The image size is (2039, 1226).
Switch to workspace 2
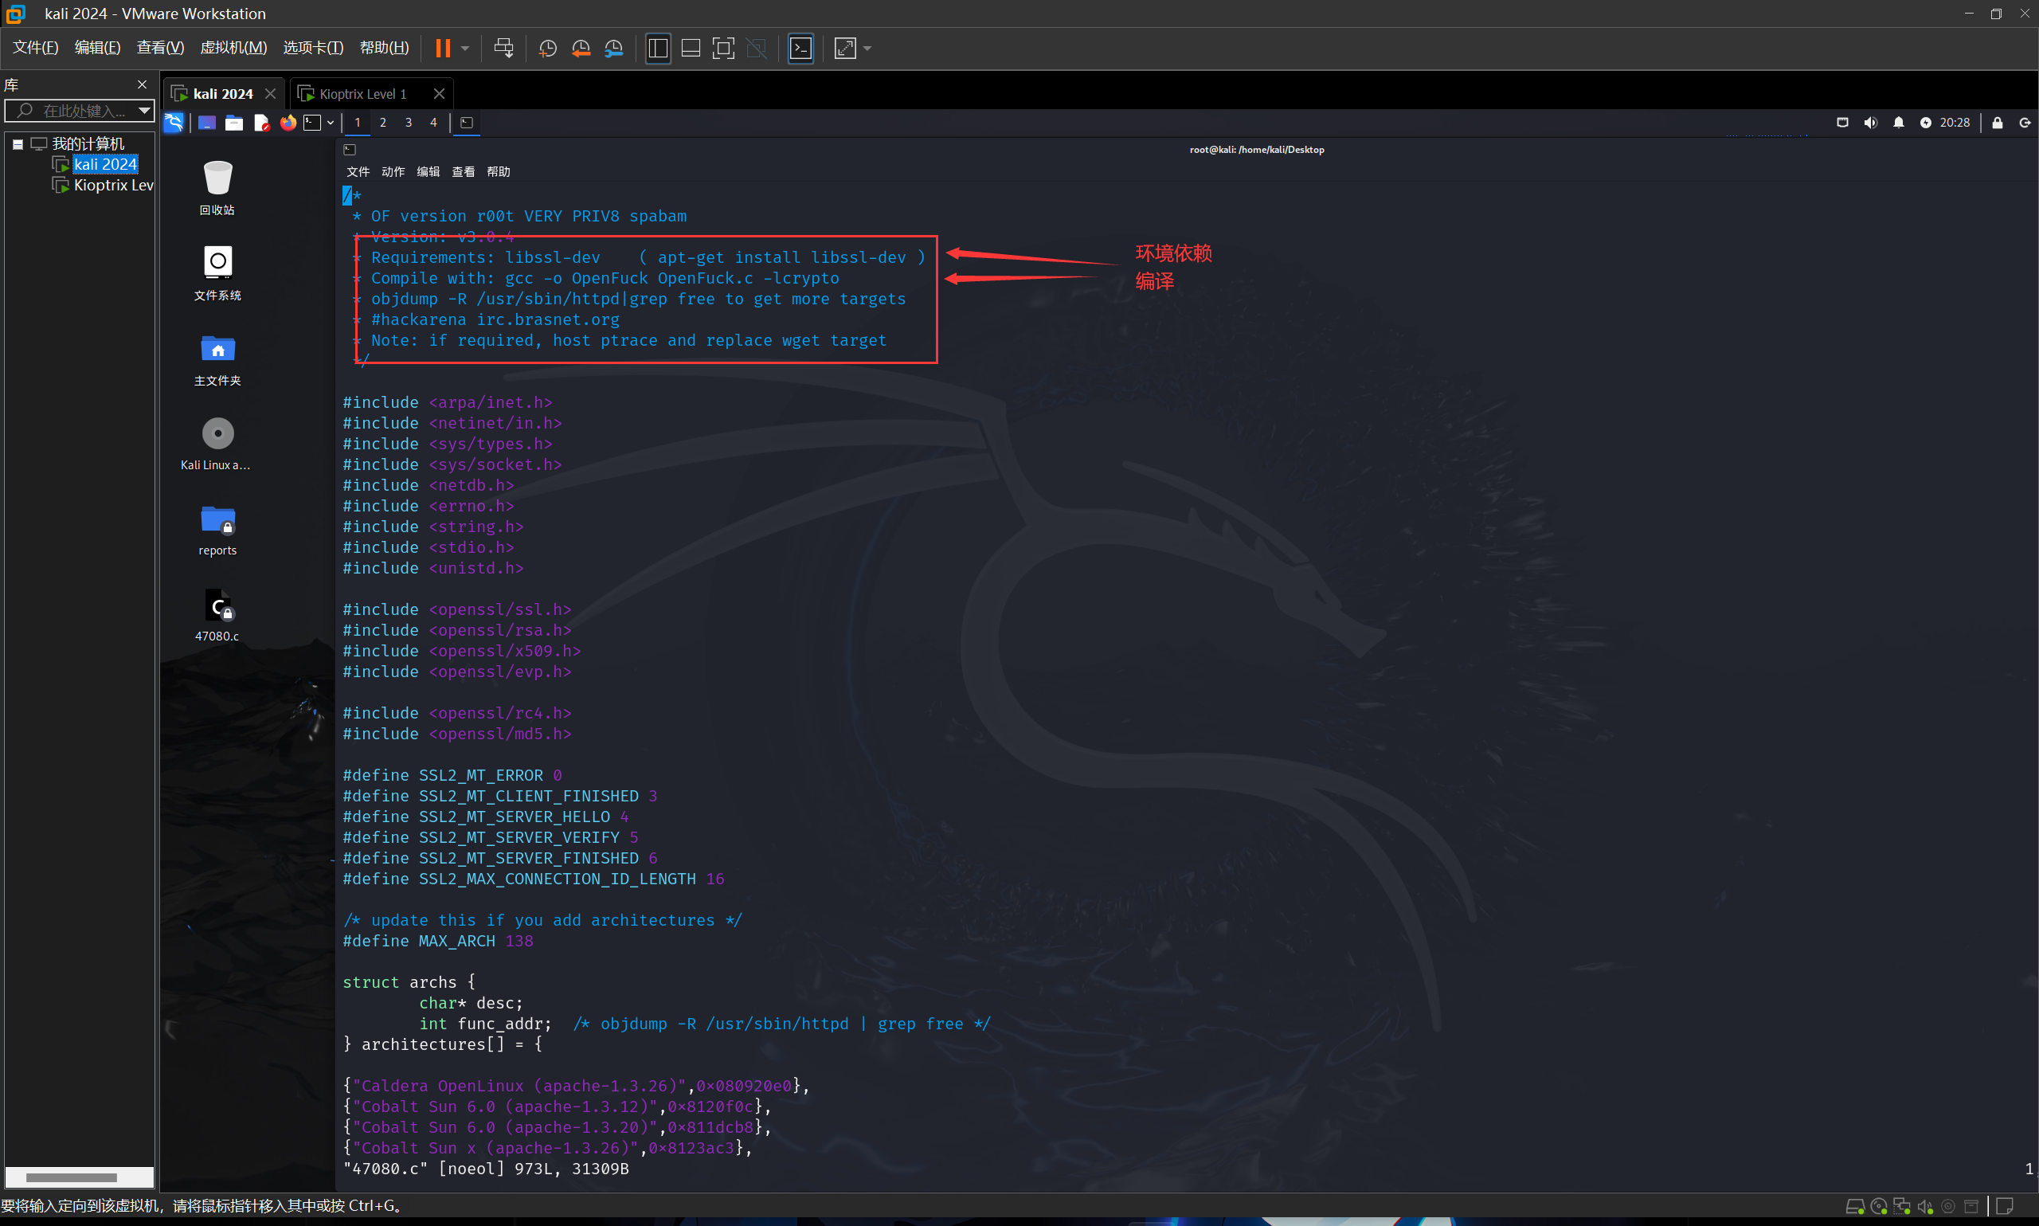(x=382, y=122)
